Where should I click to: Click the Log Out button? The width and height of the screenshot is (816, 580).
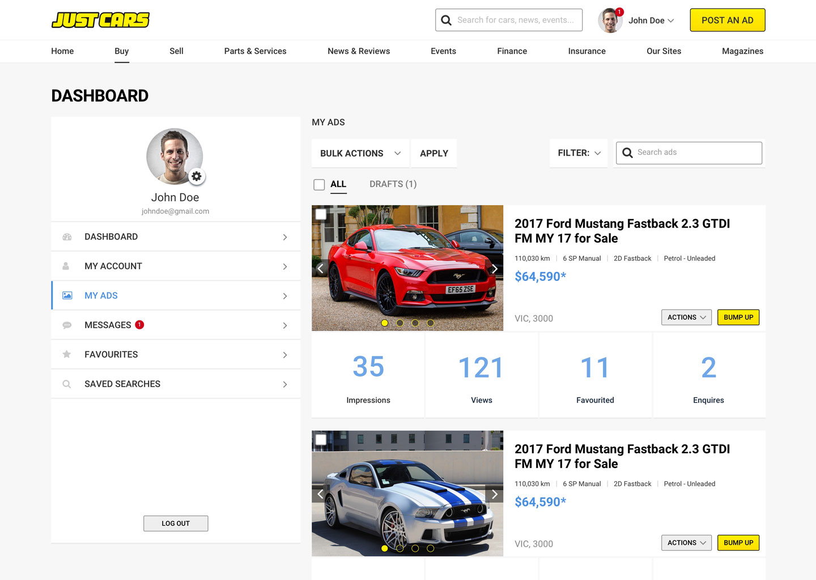tap(176, 523)
